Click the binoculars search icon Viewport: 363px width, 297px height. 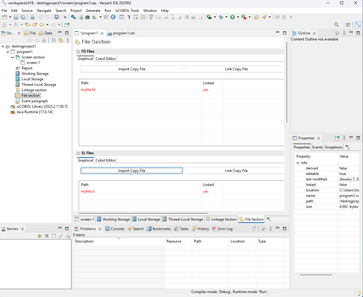coord(87,17)
